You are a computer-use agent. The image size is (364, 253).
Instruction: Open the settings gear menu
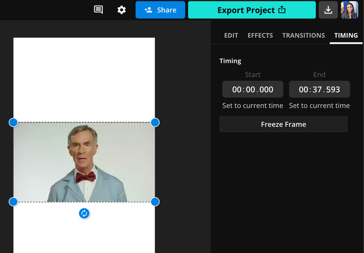click(x=121, y=10)
